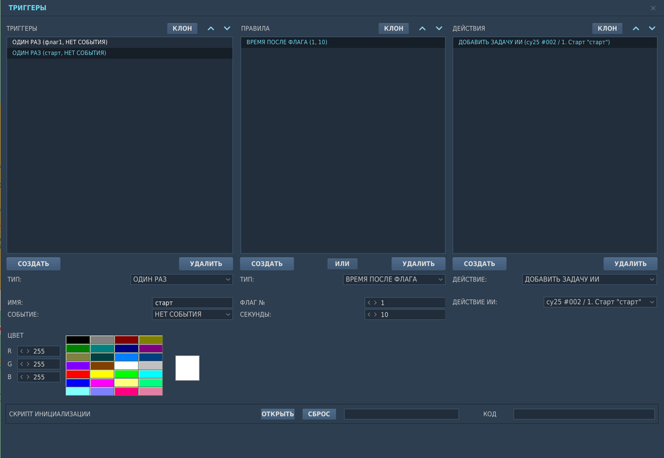Viewport: 664px width, 458px height.
Task: Pick the bright green color swatch
Action: (x=126, y=374)
